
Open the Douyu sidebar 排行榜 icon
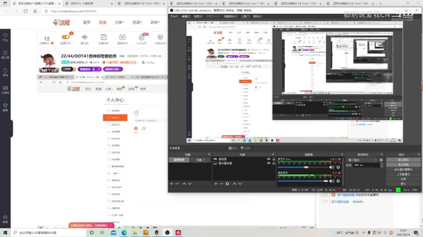tap(5, 55)
